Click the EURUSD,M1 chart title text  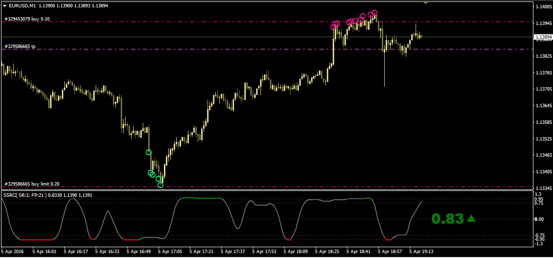(21, 6)
